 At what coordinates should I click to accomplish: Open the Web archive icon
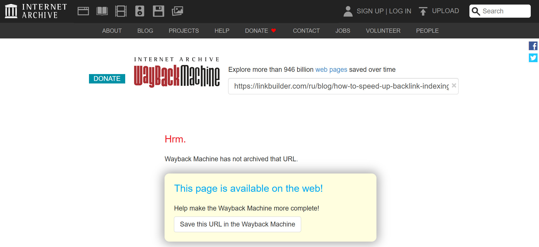tap(83, 11)
